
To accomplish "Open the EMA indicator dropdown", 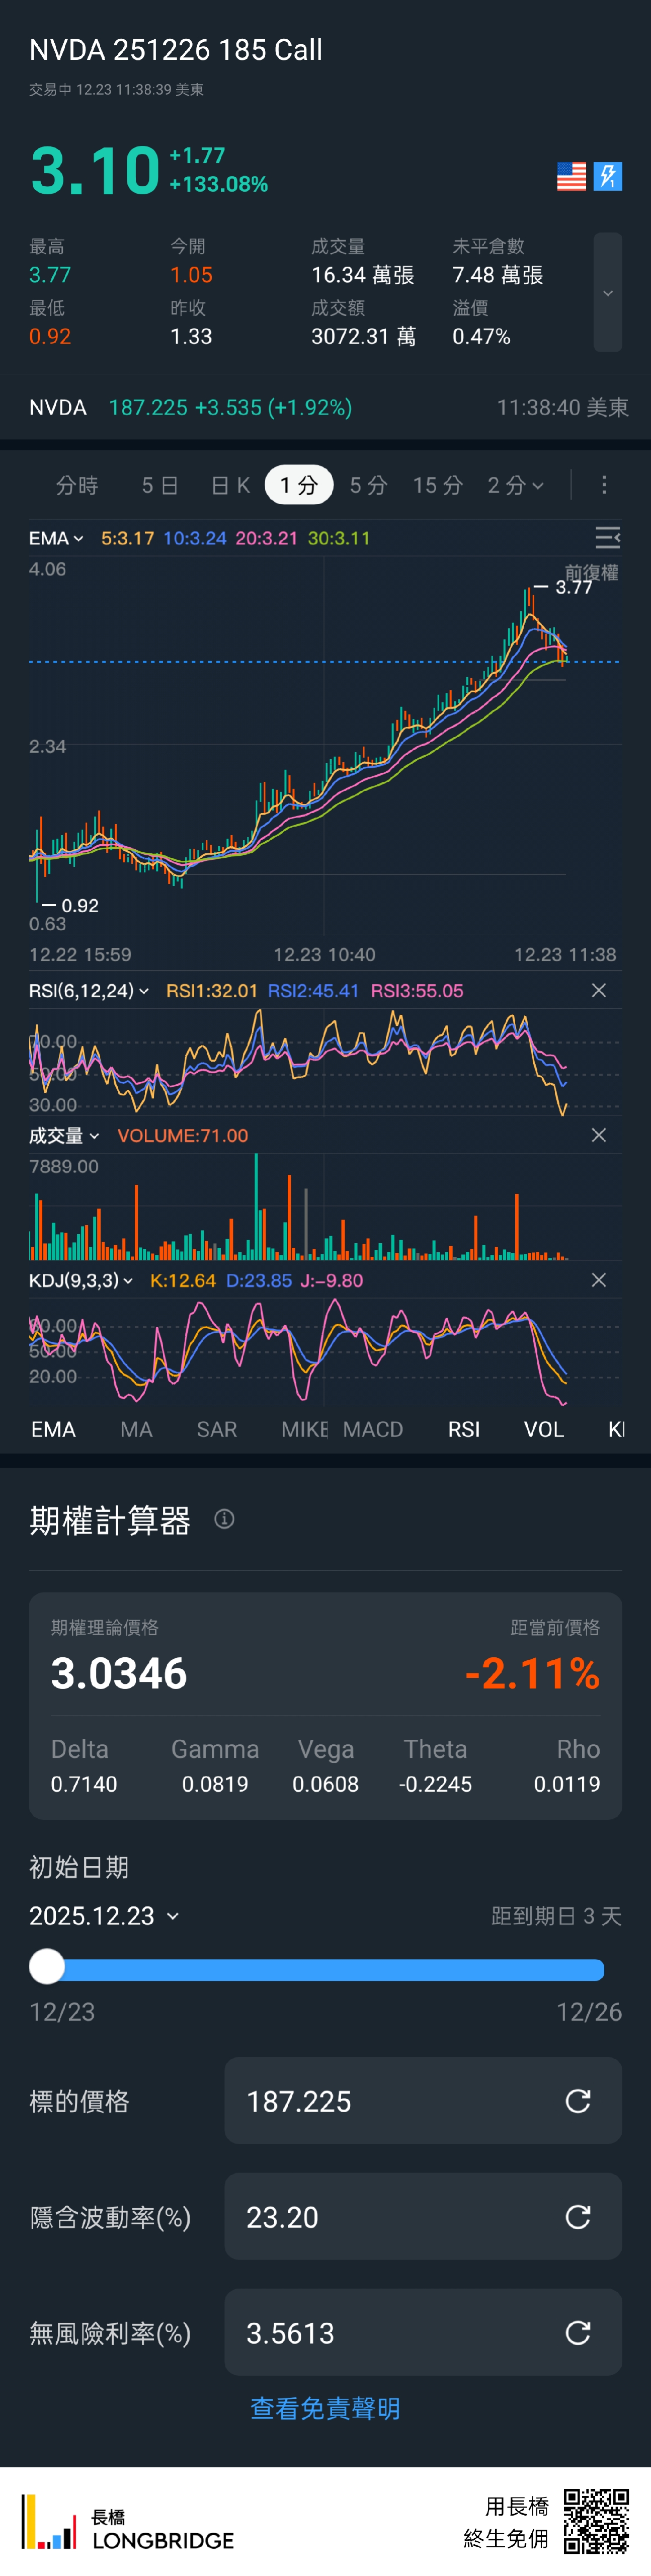I will tap(56, 538).
